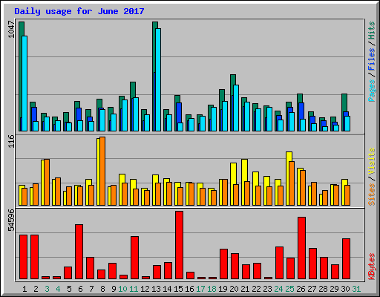Click the Sites legend label

click(x=371, y=195)
